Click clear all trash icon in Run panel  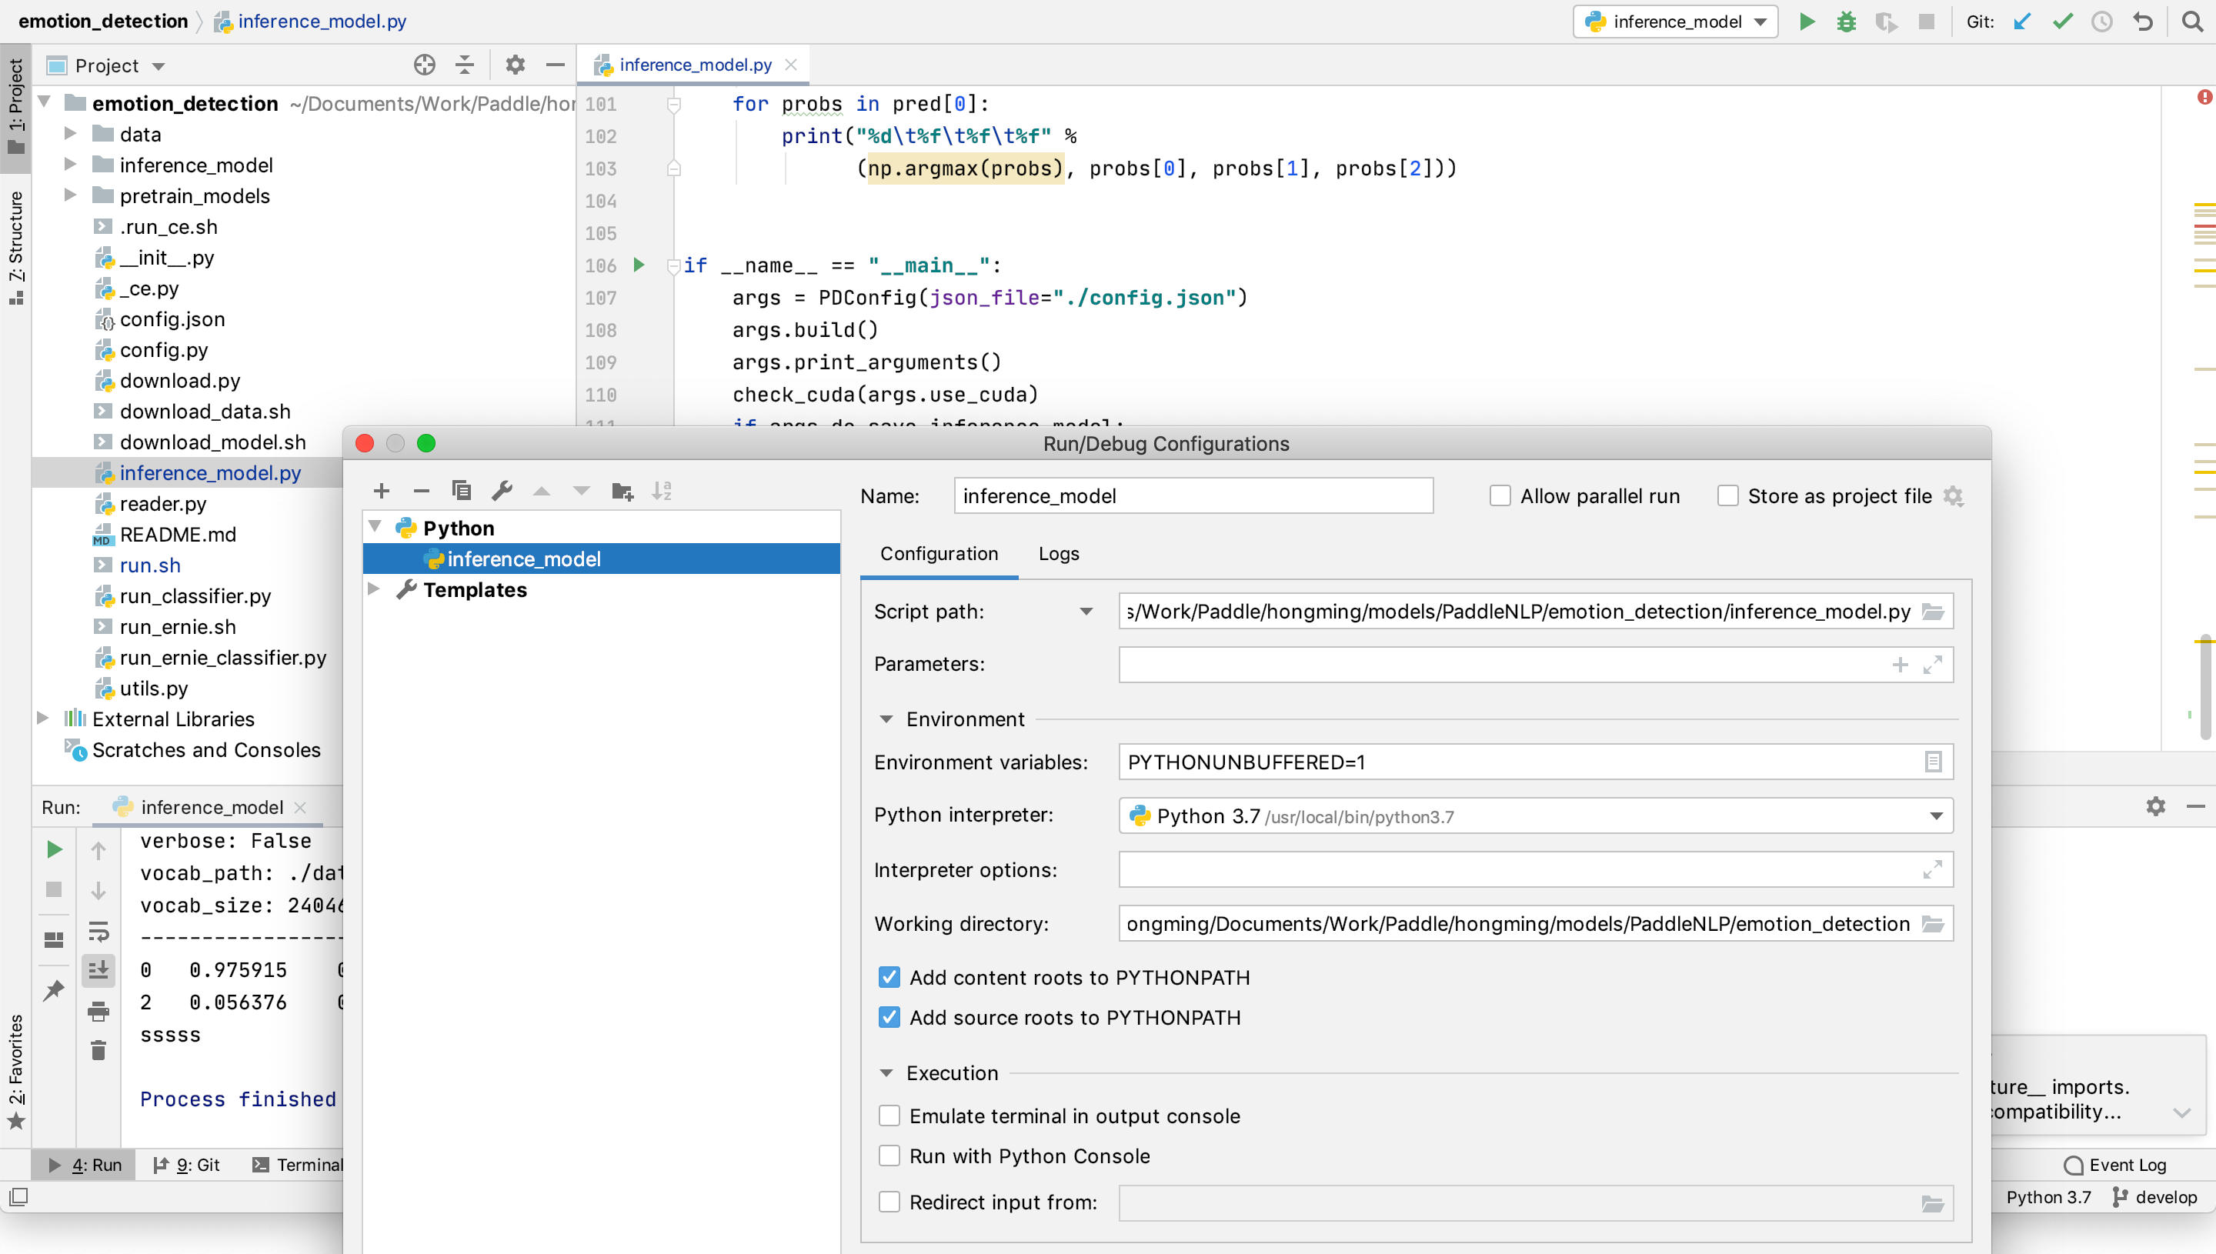tap(98, 1050)
